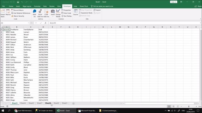Open COM Add-ins dialog

point(46,13)
